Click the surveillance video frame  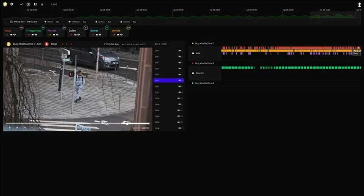tap(78, 89)
